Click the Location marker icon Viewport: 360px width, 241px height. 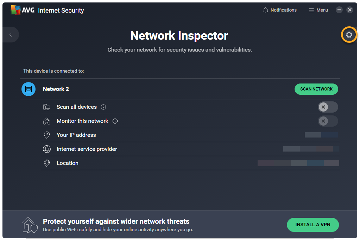[47, 163]
